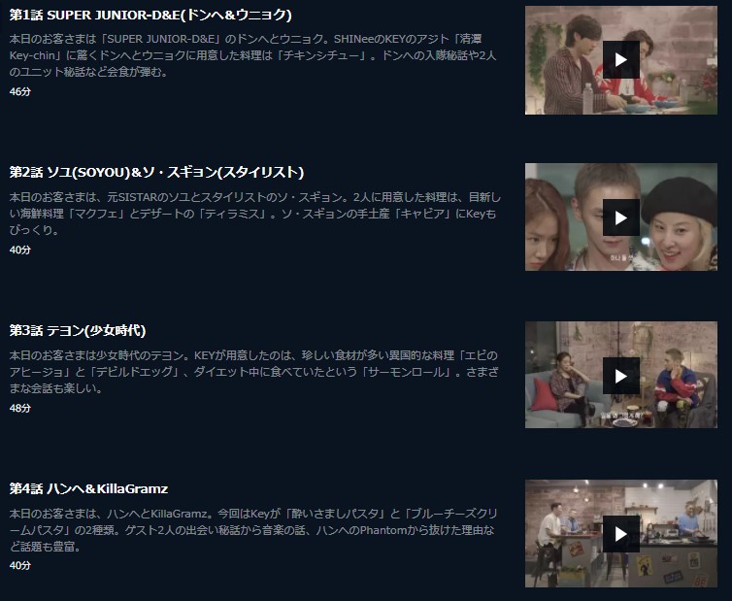This screenshot has width=732, height=601.
Task: Open title 第2話 ソユ(SOYOU)&ソ・スギョン(スタイリスト)
Action: [156, 172]
